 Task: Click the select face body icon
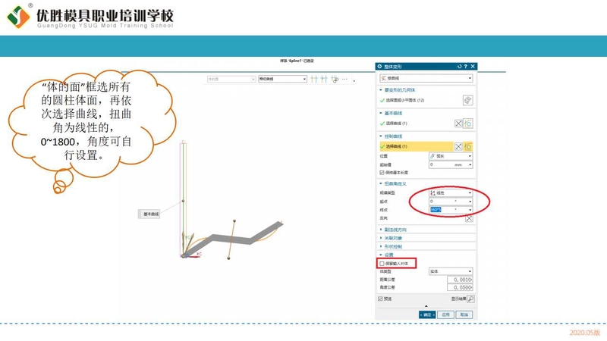[468, 100]
